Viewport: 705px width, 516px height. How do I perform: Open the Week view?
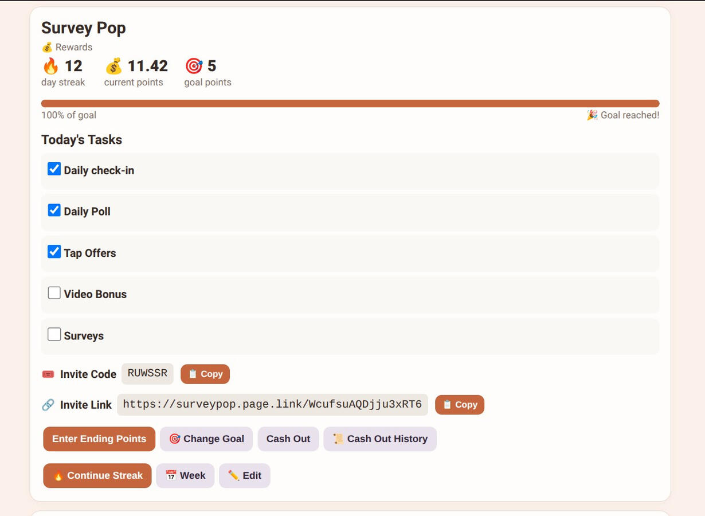point(185,476)
